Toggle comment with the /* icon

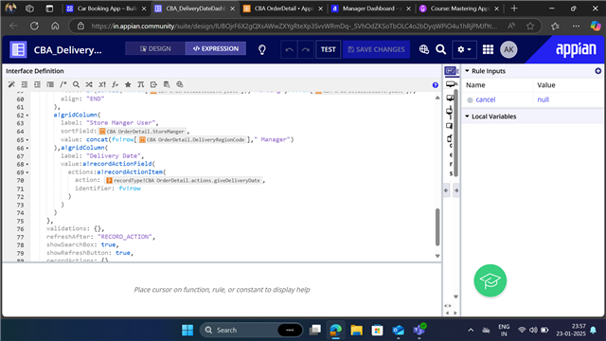point(63,84)
